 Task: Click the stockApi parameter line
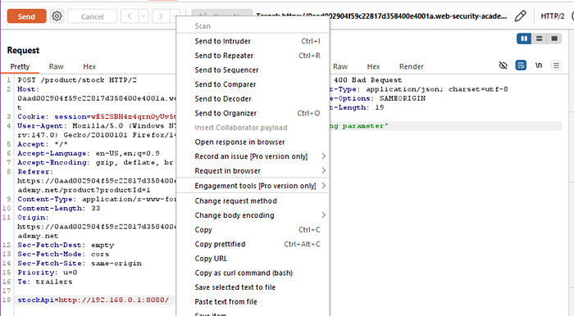pyautogui.click(x=93, y=300)
